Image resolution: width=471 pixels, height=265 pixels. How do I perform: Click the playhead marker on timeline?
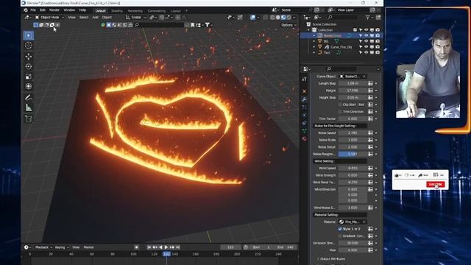pyautogui.click(x=167, y=254)
